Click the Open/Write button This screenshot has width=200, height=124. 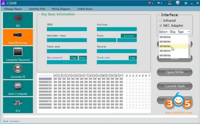pos(174,72)
